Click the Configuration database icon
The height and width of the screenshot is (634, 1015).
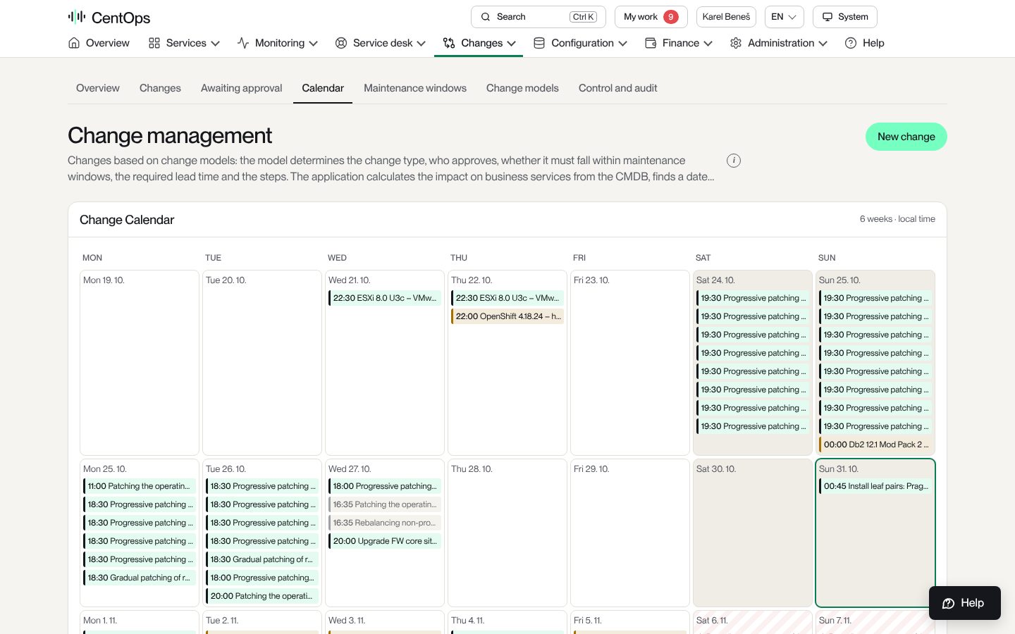(x=539, y=43)
